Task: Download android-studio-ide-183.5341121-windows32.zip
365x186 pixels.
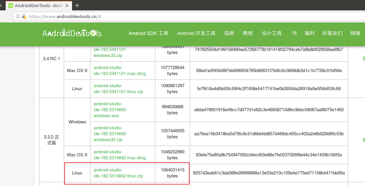Action: click(110, 52)
